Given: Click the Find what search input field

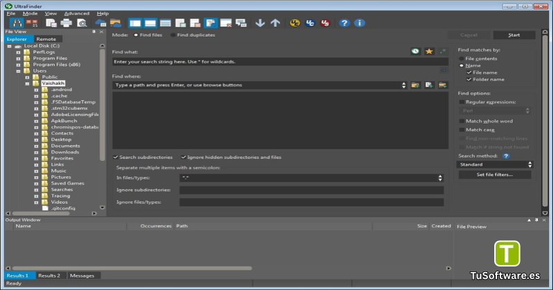Looking at the screenshot, I should [x=280, y=61].
